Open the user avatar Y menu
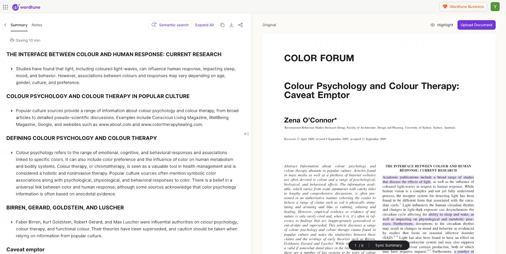The width and height of the screenshot is (506, 254). [495, 7]
